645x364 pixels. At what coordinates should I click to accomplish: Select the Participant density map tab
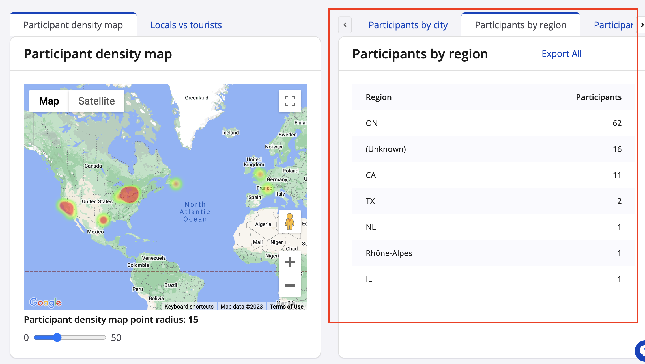click(73, 25)
